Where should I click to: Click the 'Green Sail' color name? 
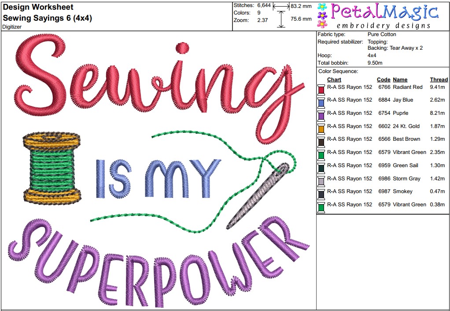click(x=406, y=165)
